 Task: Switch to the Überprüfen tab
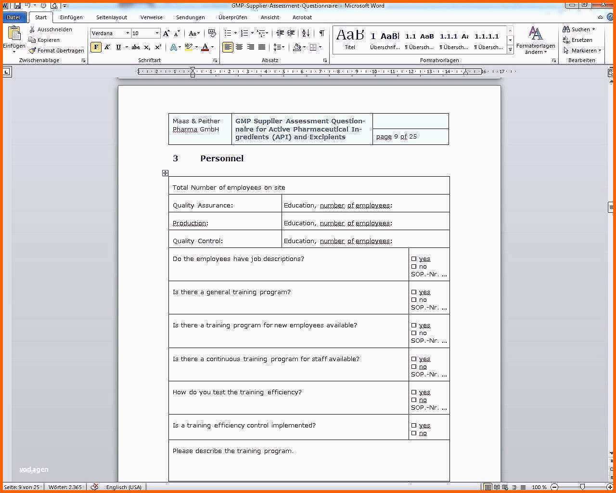[x=233, y=17]
